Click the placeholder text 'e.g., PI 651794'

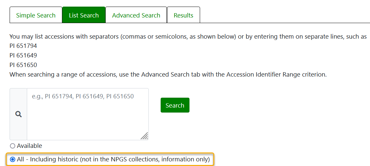52,96
